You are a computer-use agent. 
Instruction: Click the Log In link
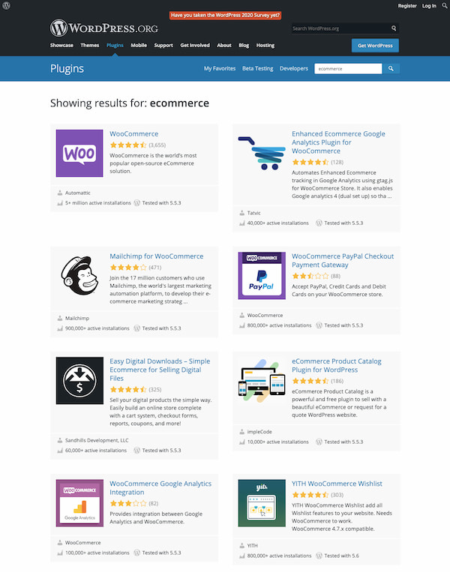429,5
